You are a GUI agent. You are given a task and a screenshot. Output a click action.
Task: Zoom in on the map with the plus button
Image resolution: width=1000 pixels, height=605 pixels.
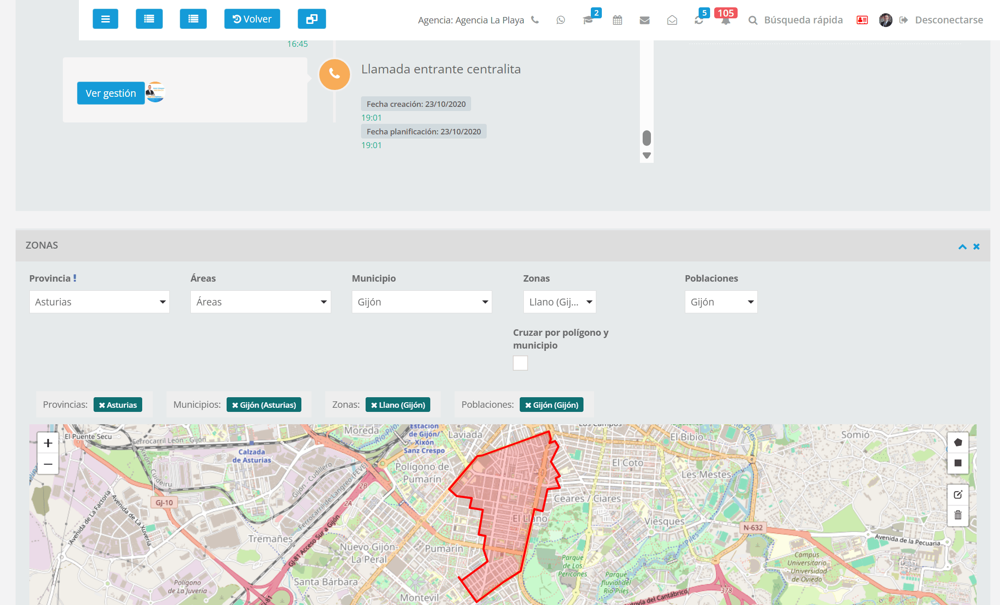pyautogui.click(x=48, y=443)
